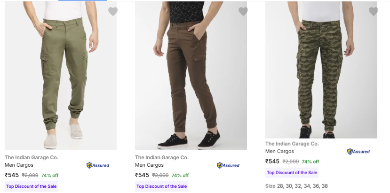This screenshot has height=193, width=390.
Task: Click The Indian Garage Co. brand on first product
Action: (32, 157)
